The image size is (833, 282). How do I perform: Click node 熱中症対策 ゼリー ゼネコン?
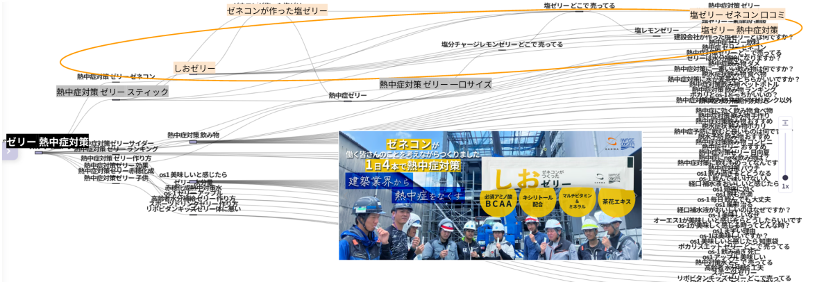coord(116,76)
